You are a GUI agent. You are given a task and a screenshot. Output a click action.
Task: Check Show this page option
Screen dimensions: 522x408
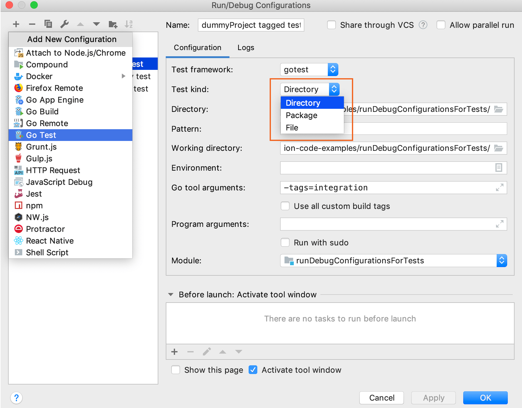point(176,370)
